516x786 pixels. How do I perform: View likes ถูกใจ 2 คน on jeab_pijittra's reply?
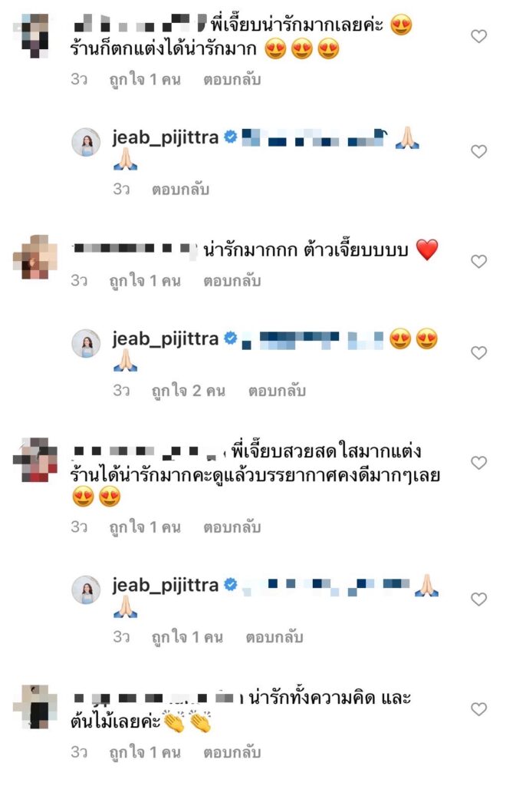[188, 391]
